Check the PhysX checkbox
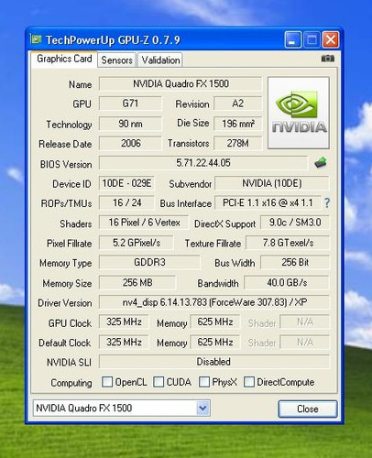 [x=204, y=382]
